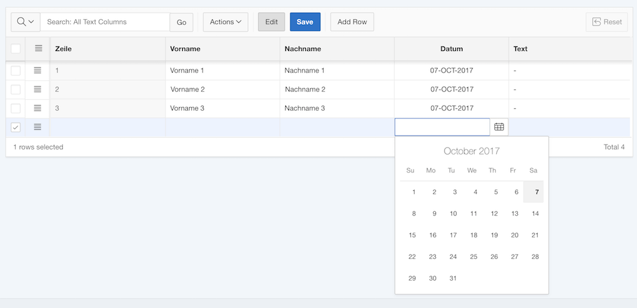The image size is (637, 308).
Task: Click the October 2017 calendar title
Action: pyautogui.click(x=471, y=151)
